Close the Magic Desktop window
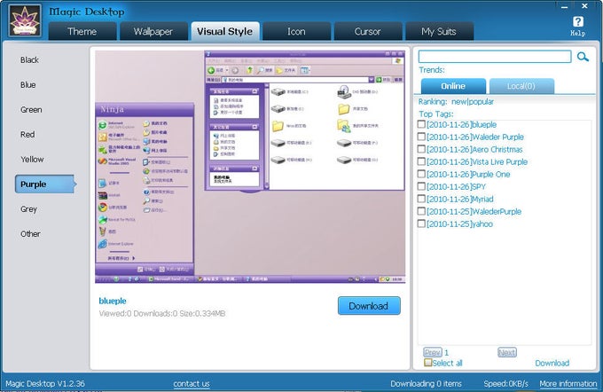603x392 pixels. point(584,6)
